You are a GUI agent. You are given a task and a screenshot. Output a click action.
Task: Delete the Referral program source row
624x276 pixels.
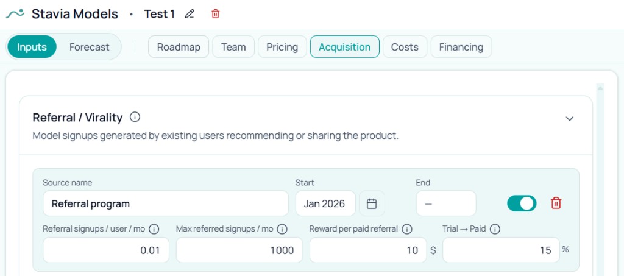pos(556,203)
